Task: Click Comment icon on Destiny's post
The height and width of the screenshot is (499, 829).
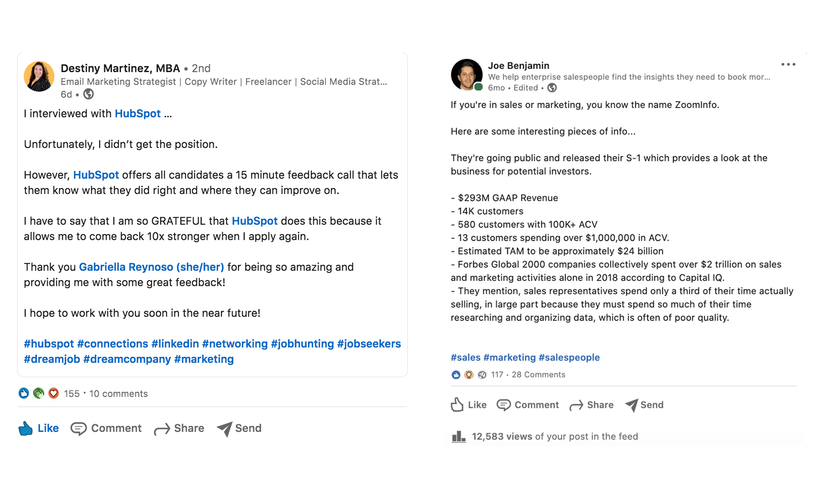Action: [78, 429]
